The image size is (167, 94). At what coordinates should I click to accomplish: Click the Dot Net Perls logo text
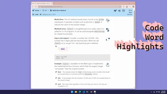pyautogui.click(x=130, y=12)
